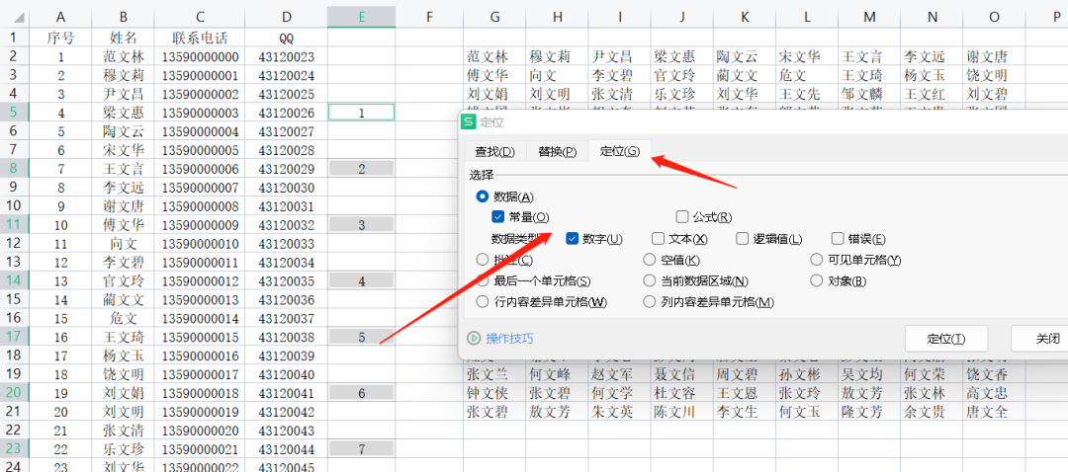Click the name 范文林 in column B
Screen dimensions: 1068x472
[x=124, y=57]
